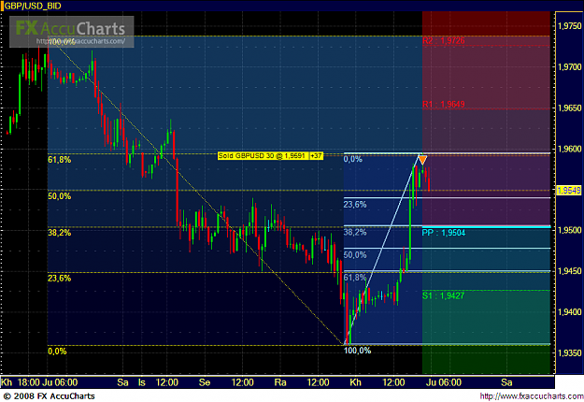The image size is (584, 402).
Task: Click the 12:00 label following Se
Action: pyautogui.click(x=242, y=382)
